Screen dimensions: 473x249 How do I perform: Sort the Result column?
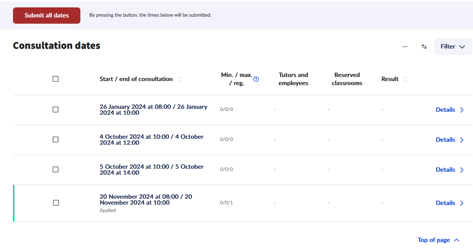pos(405,79)
